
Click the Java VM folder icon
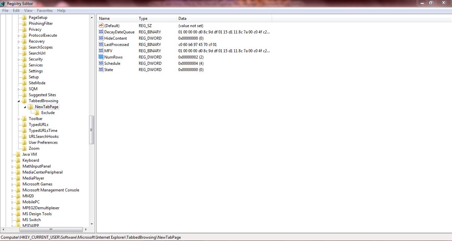(x=18, y=154)
